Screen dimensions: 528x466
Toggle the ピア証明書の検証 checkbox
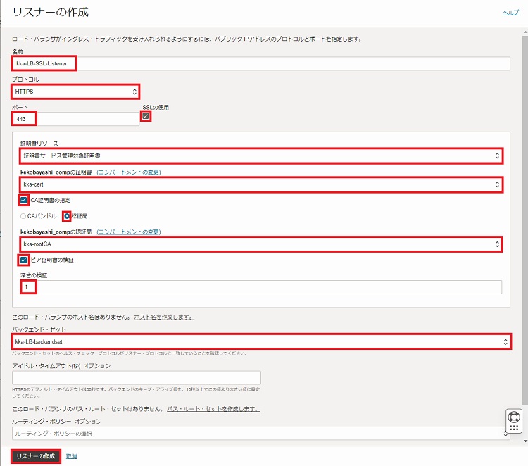pos(25,260)
